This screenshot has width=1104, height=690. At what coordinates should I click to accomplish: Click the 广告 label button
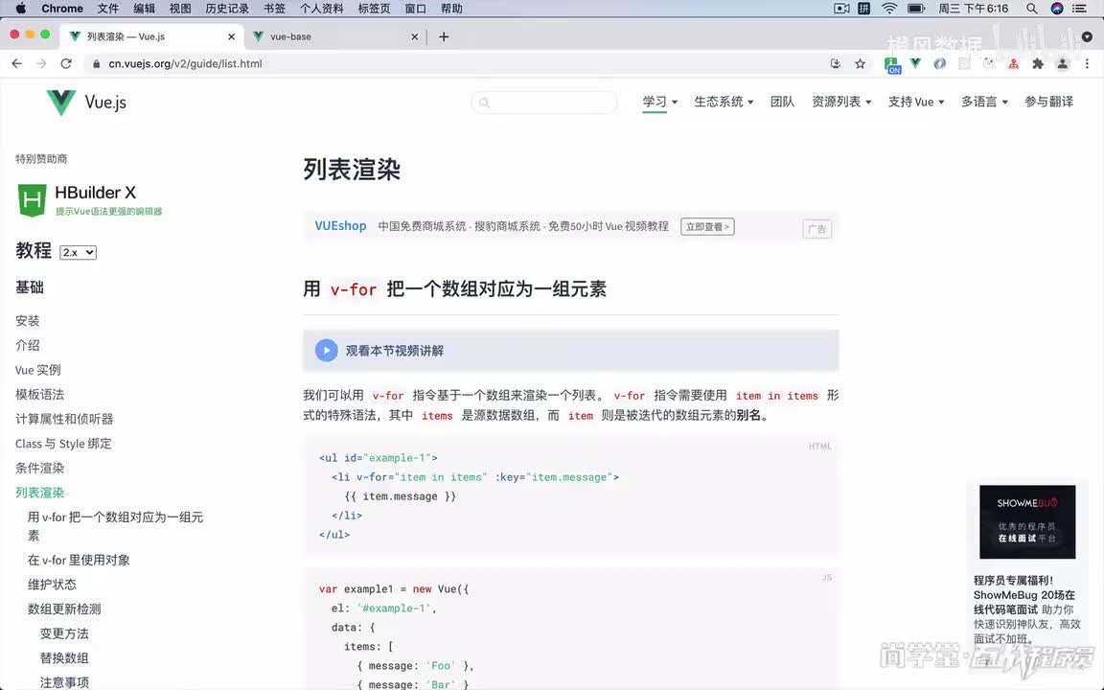[x=816, y=229]
